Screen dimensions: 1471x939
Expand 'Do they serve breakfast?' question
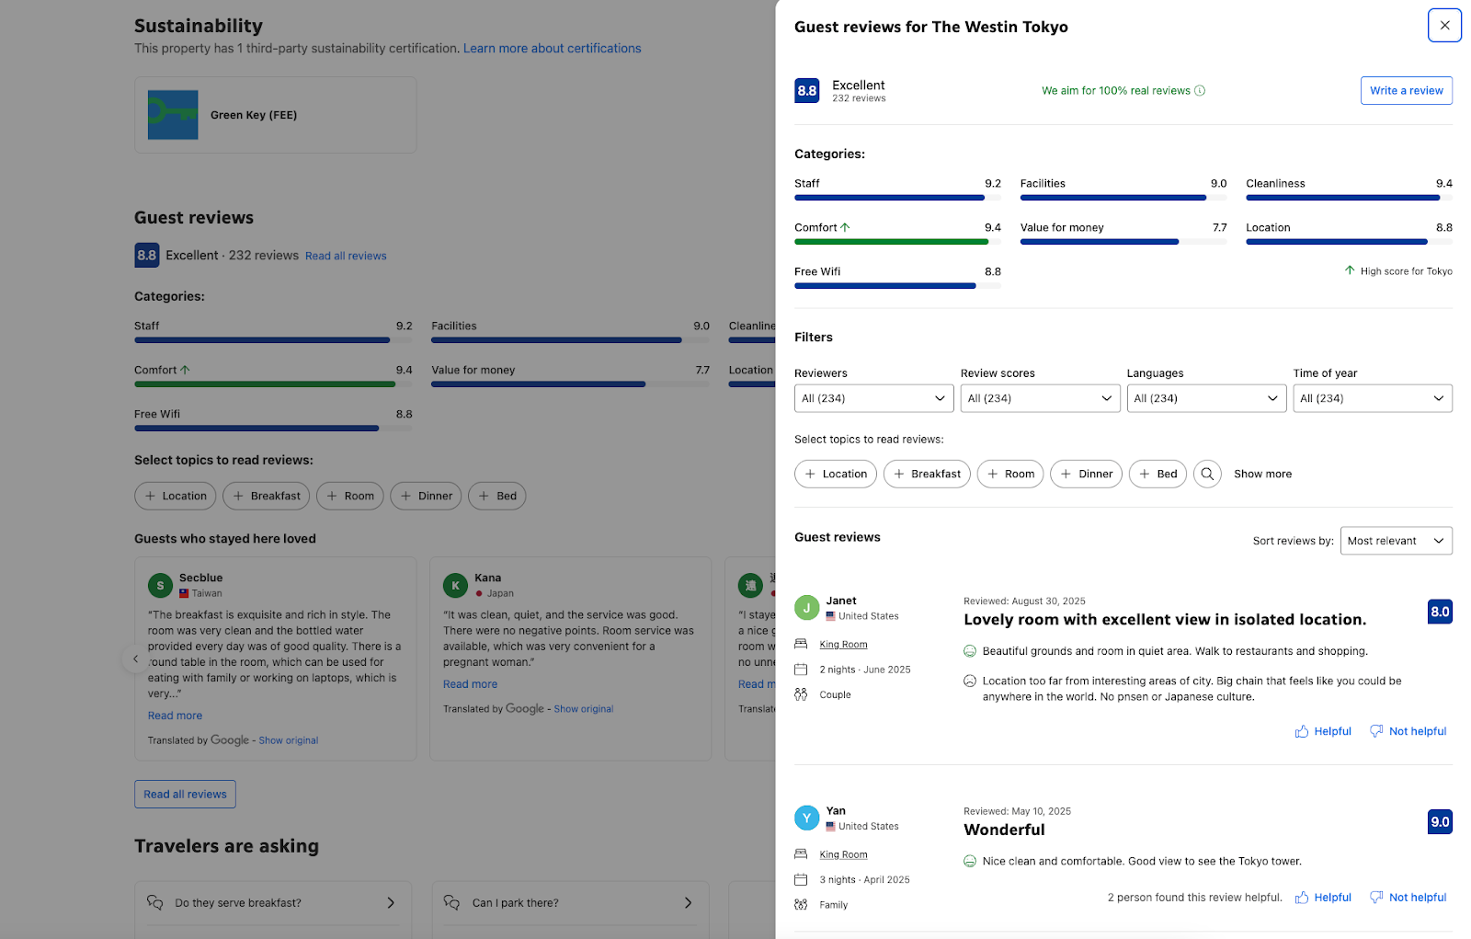(x=273, y=903)
